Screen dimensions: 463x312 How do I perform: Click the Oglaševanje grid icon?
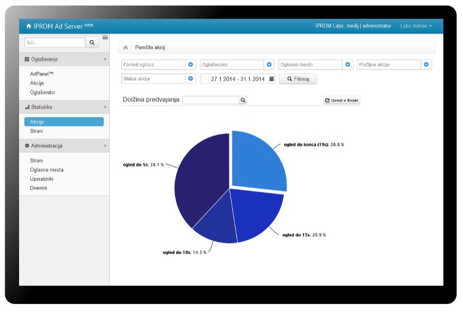tap(27, 59)
